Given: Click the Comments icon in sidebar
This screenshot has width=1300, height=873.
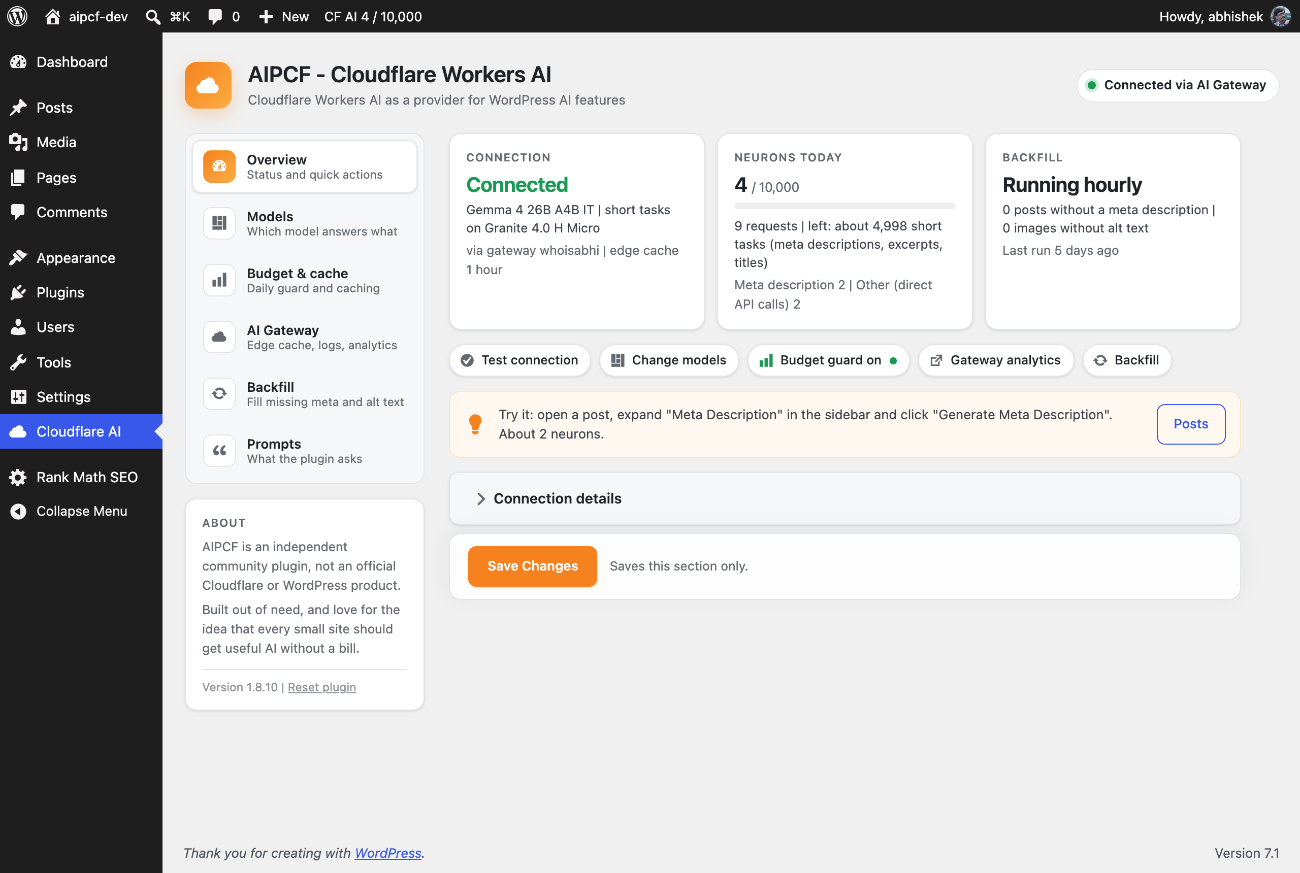Looking at the screenshot, I should point(18,212).
